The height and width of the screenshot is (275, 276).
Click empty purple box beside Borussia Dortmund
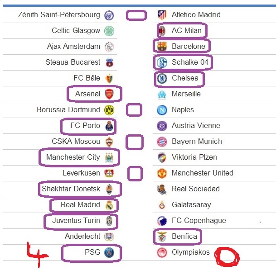134,110
